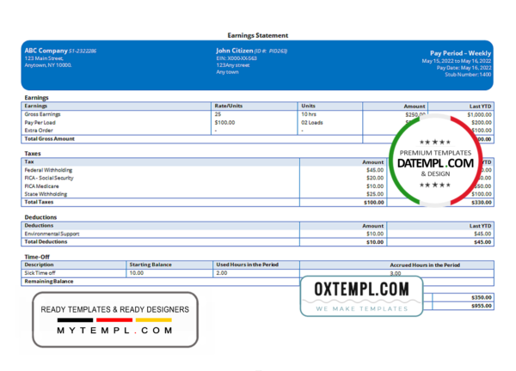This screenshot has width=516, height=371.
Task: Select 'FICA - Social Security' label
Action: point(49,178)
